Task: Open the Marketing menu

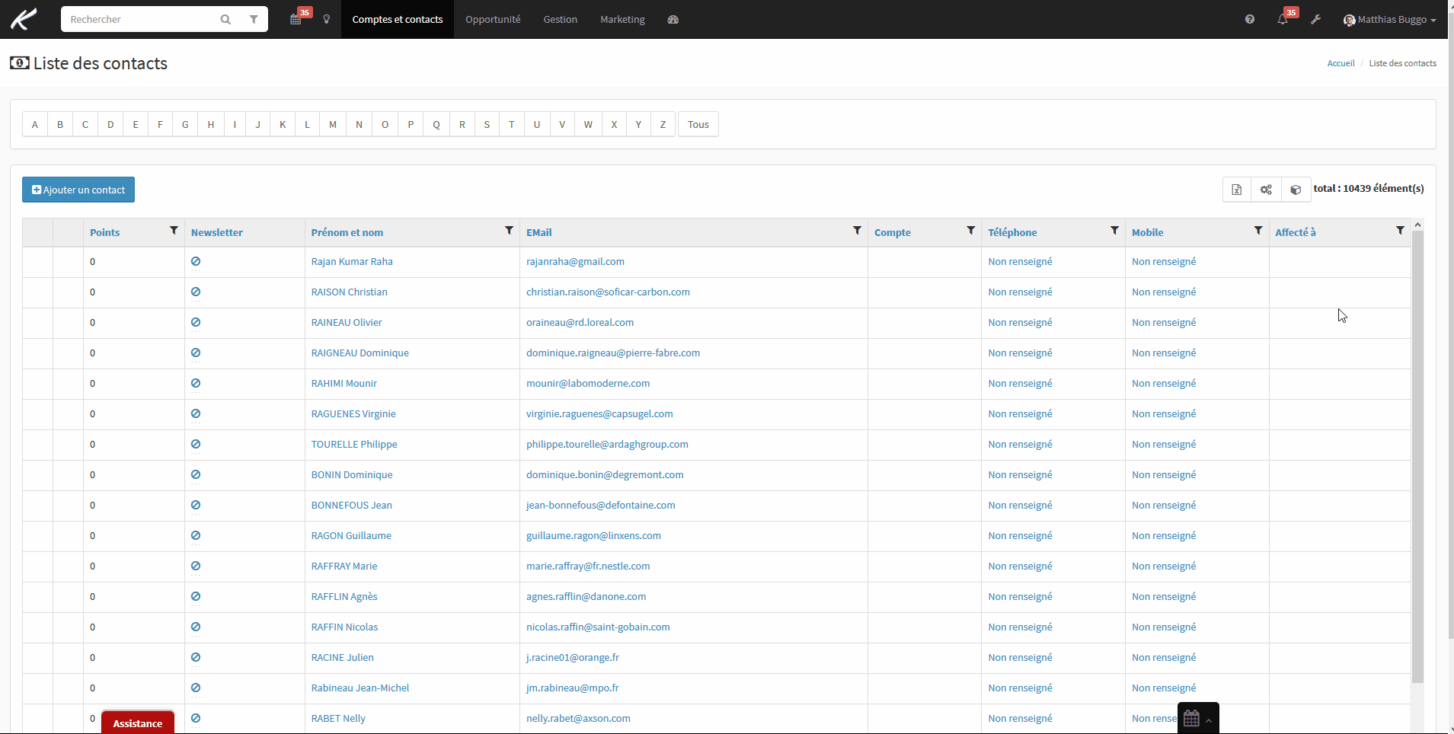Action: [x=622, y=19]
